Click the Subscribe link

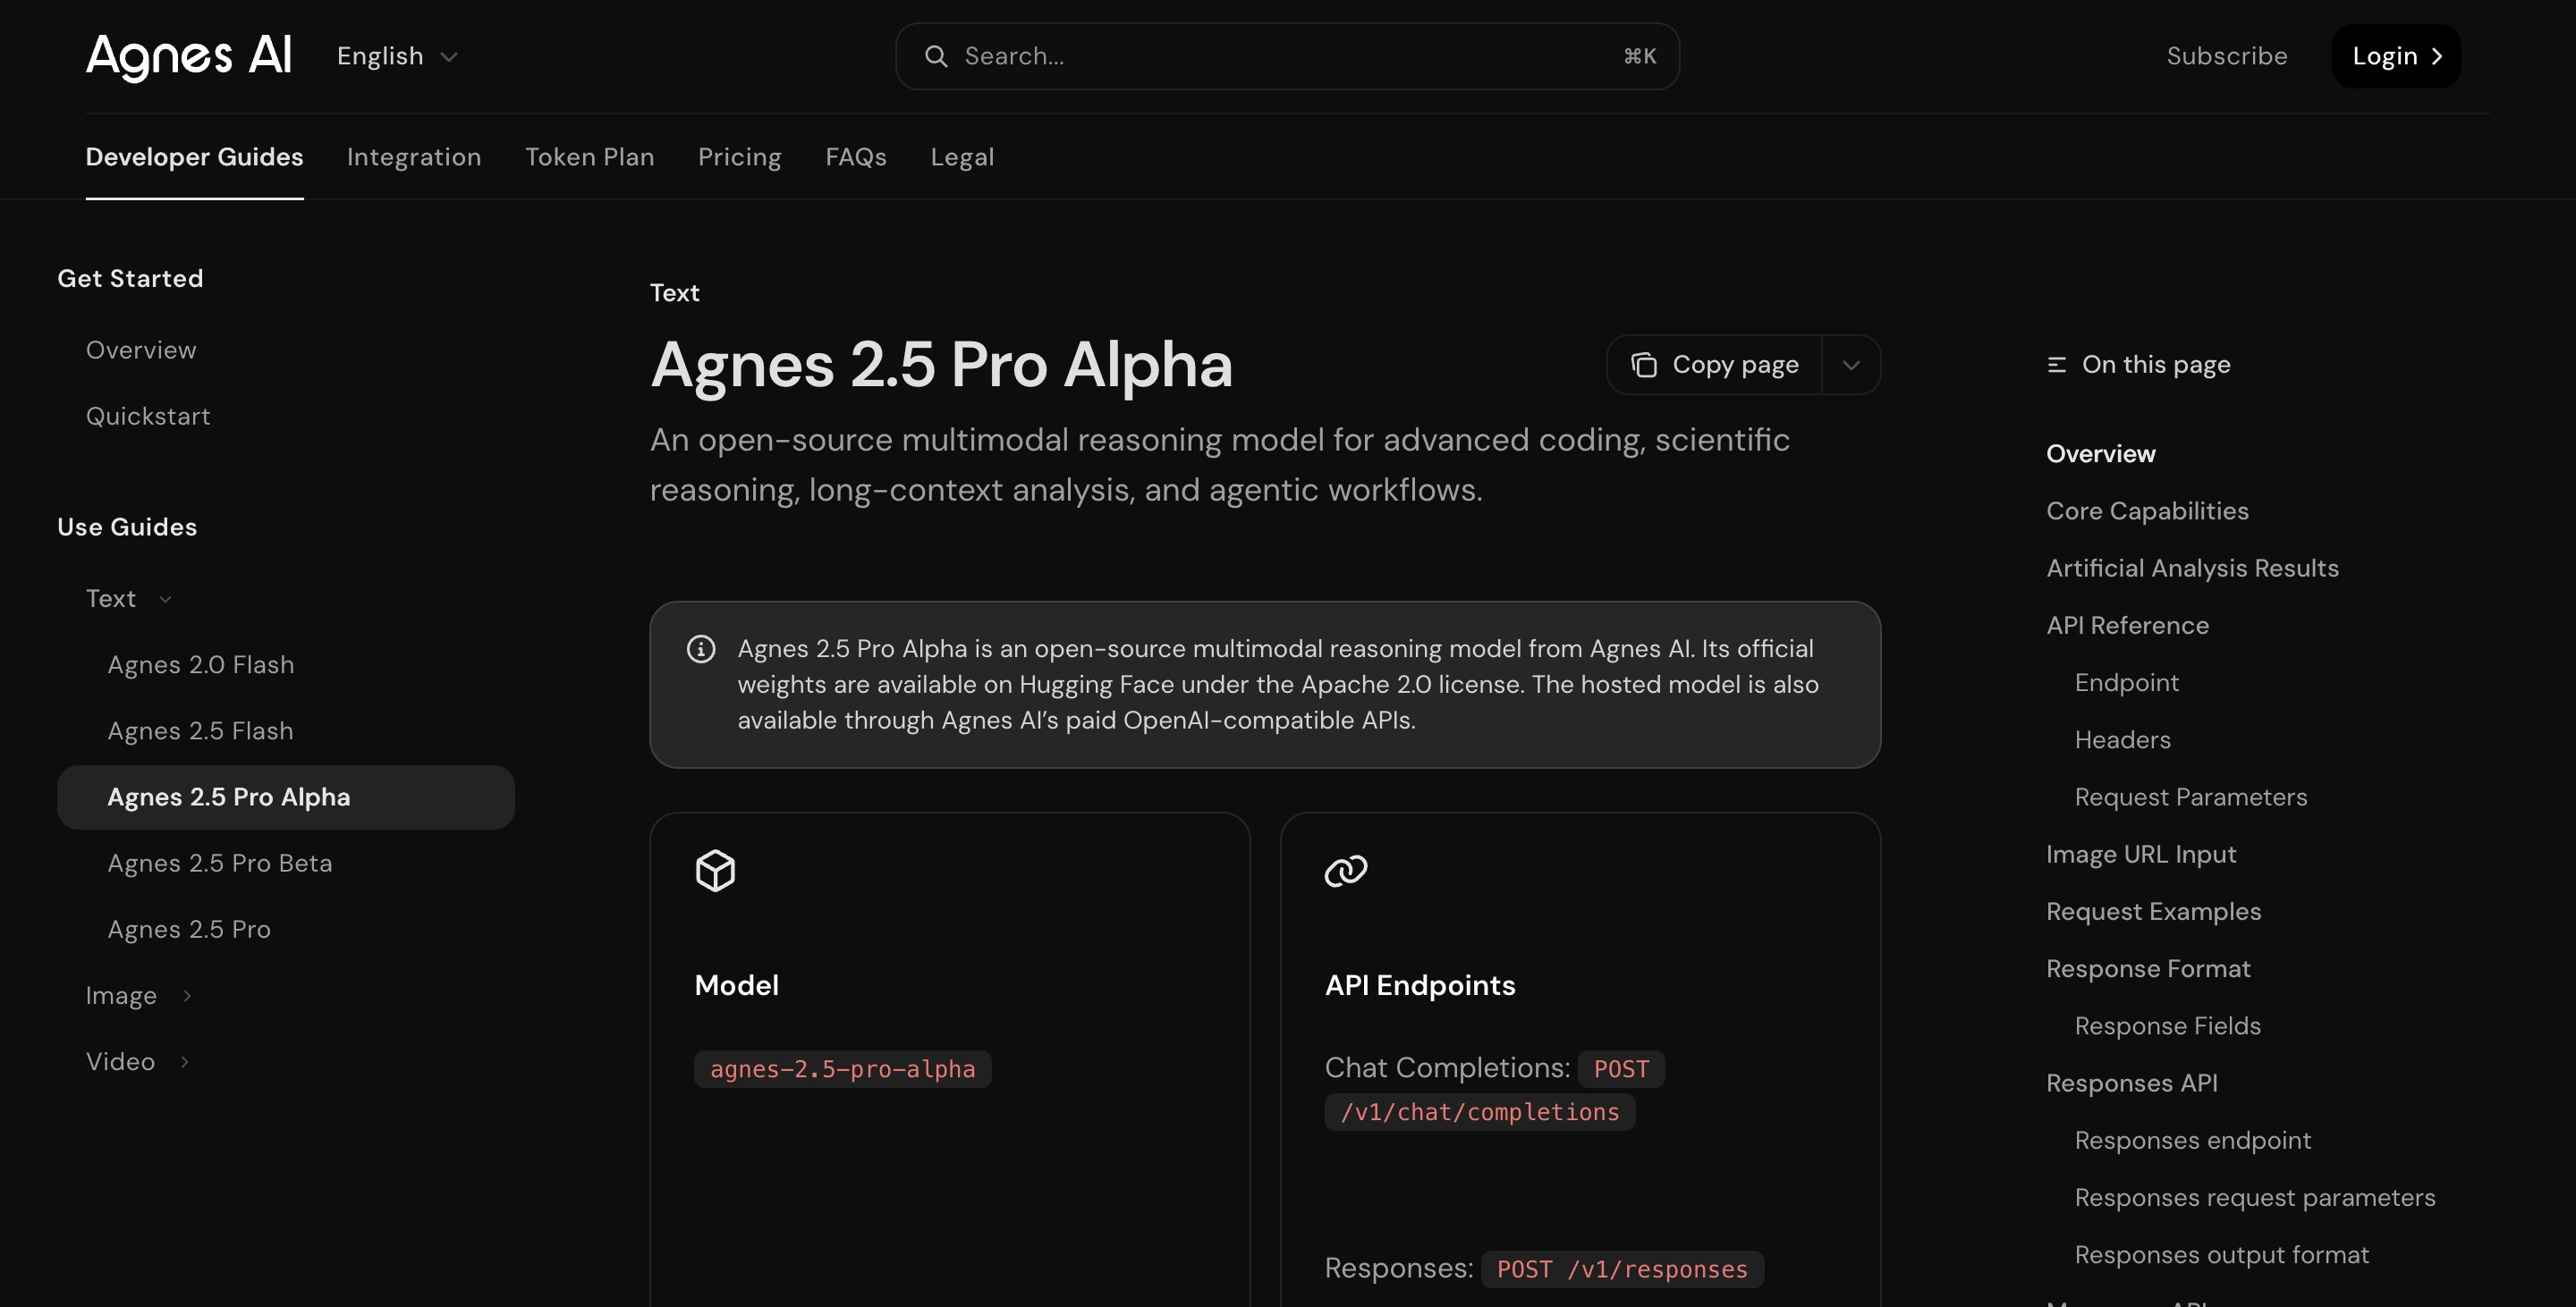click(2227, 56)
